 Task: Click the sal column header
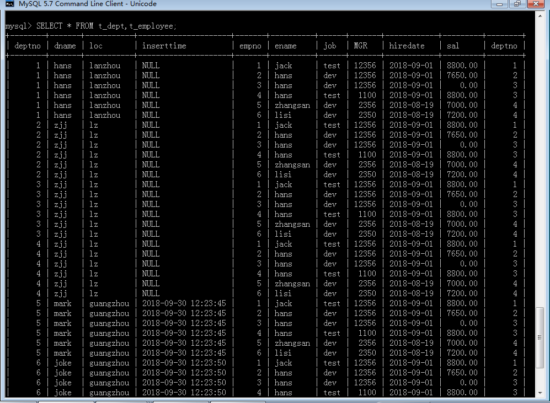click(453, 46)
